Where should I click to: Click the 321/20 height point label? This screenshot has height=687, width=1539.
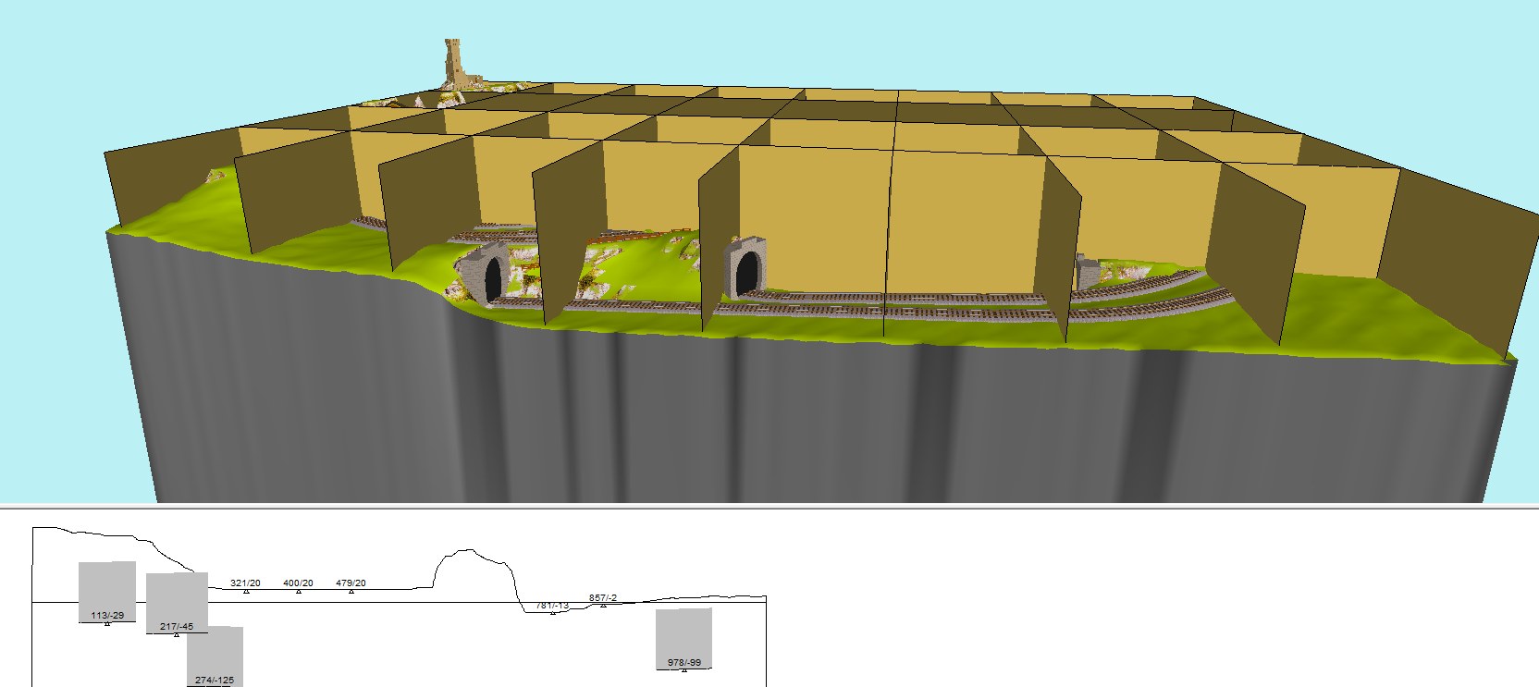(x=245, y=583)
